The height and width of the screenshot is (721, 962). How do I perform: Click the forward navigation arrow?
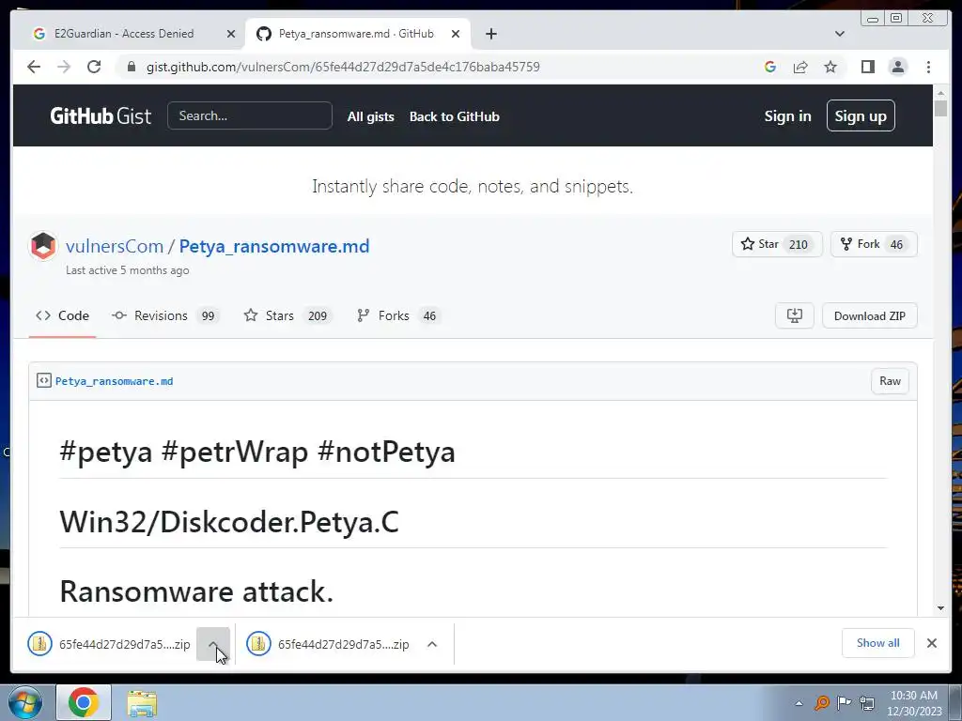pyautogui.click(x=64, y=67)
